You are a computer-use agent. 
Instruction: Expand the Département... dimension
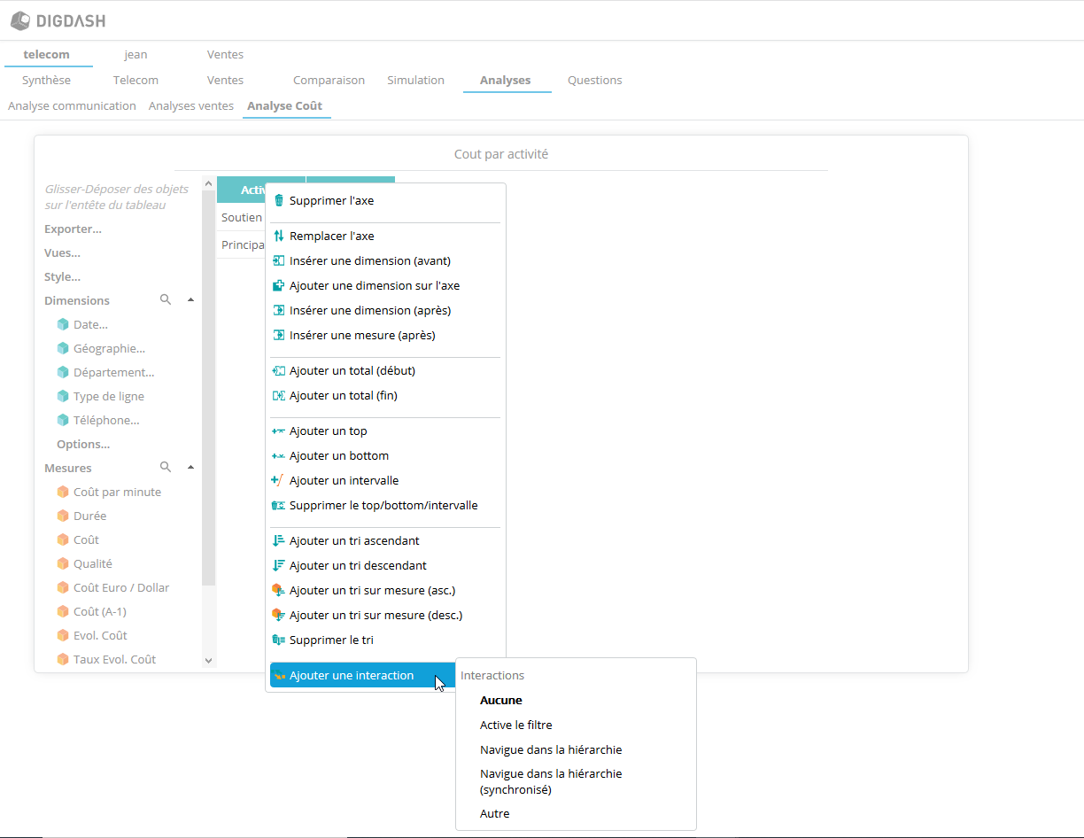pyautogui.click(x=114, y=372)
